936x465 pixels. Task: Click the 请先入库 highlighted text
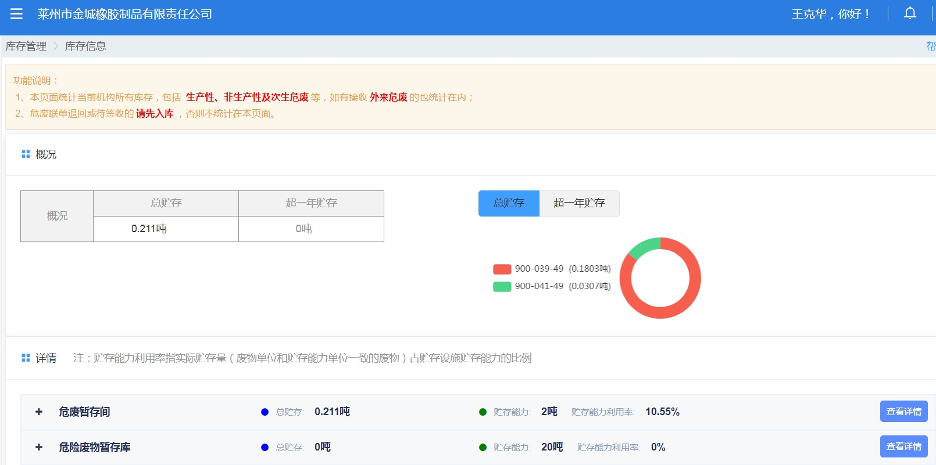pos(155,114)
